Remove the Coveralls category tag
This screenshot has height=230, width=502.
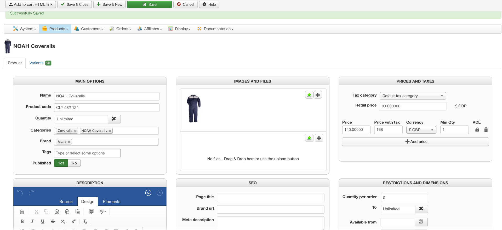point(75,131)
